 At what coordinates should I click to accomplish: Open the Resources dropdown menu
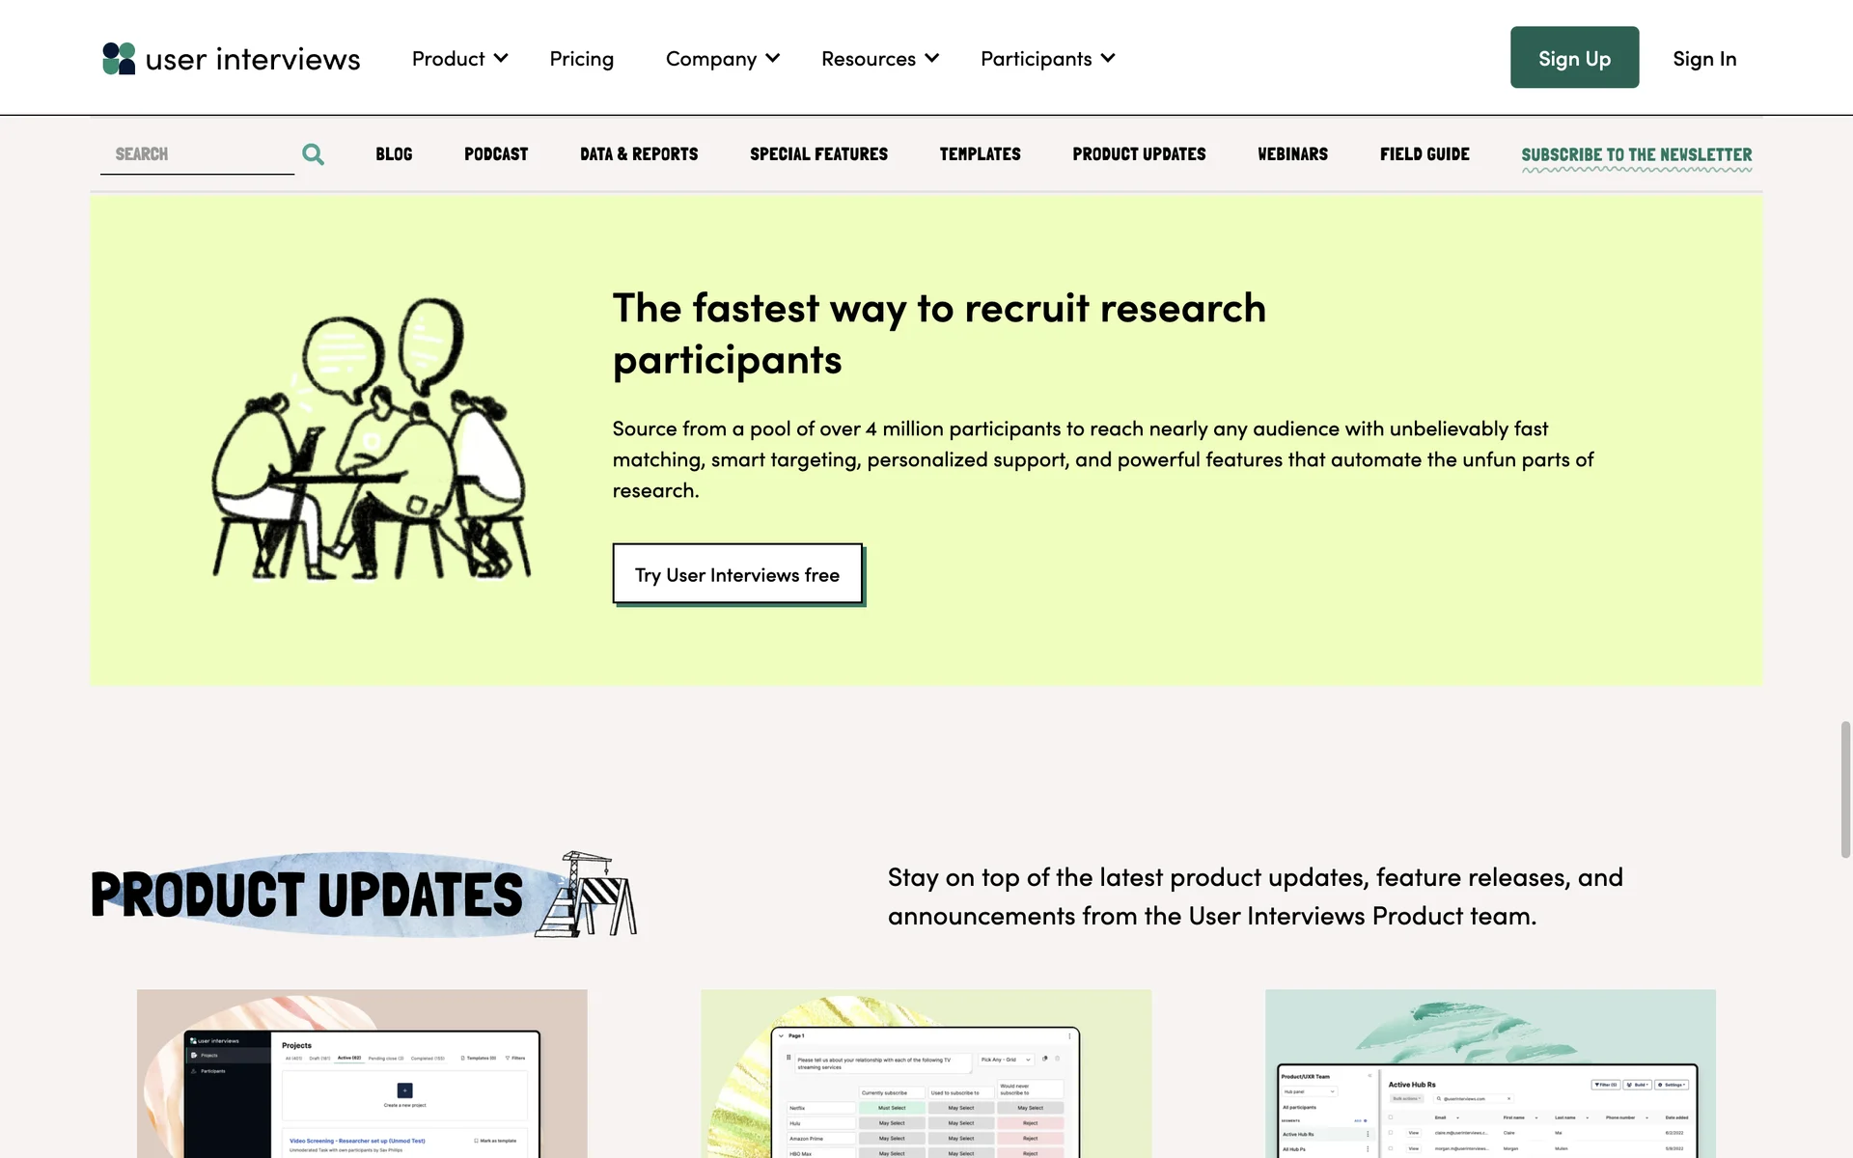click(879, 59)
